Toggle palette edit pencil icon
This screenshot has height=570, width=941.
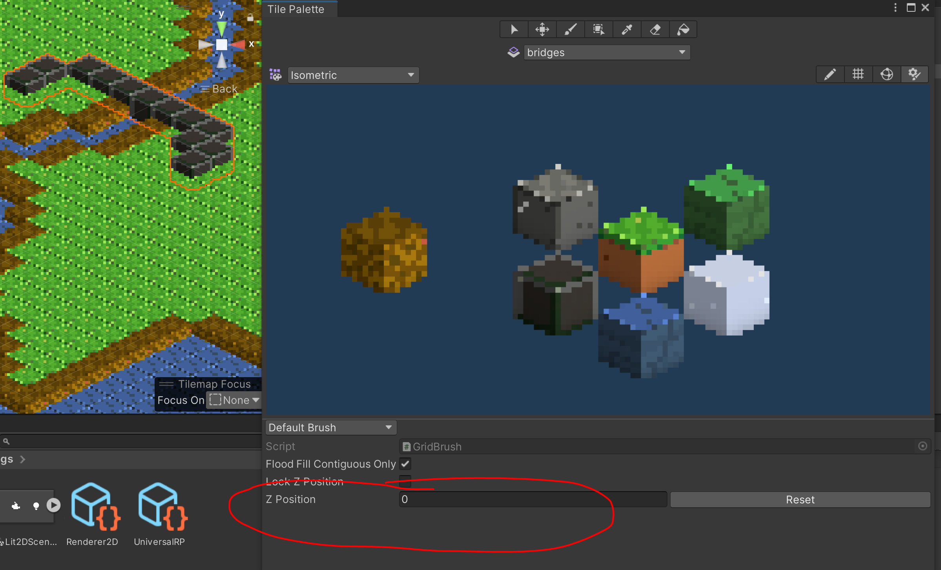(x=830, y=74)
